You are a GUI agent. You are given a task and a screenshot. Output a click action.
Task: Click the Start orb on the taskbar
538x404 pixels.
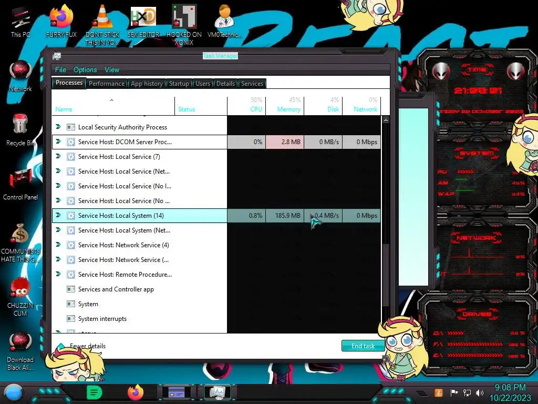13,392
